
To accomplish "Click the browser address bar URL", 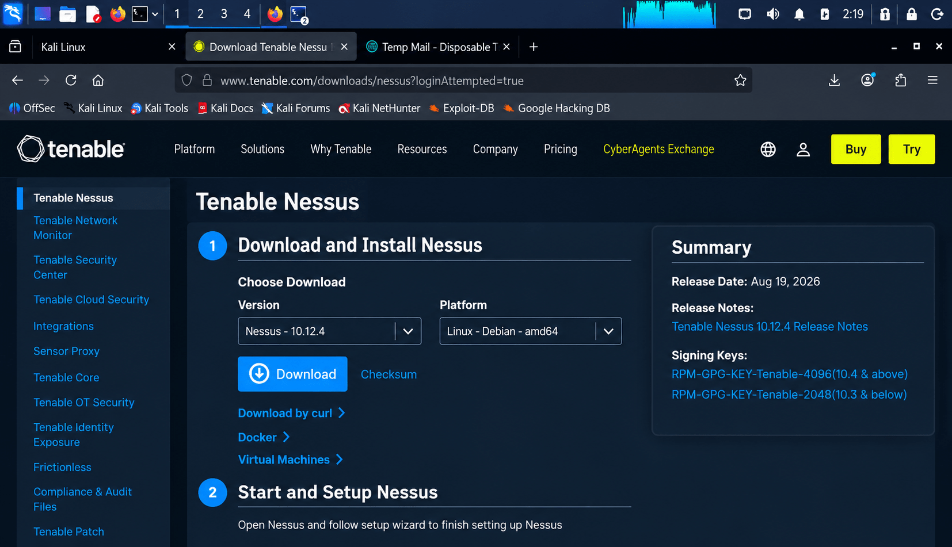I will point(372,81).
